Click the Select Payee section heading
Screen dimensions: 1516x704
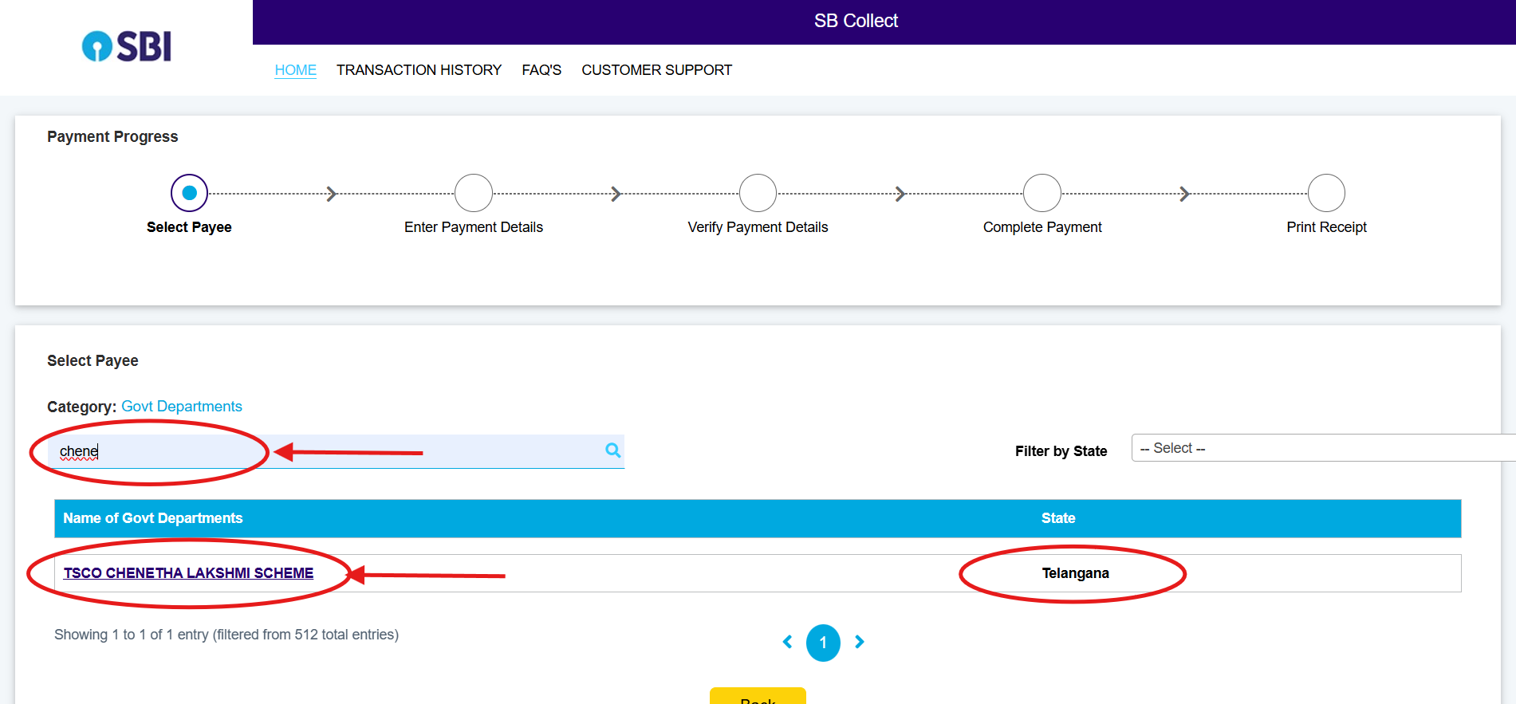tap(93, 360)
